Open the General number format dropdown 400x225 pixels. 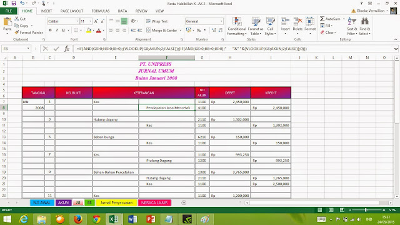point(221,21)
